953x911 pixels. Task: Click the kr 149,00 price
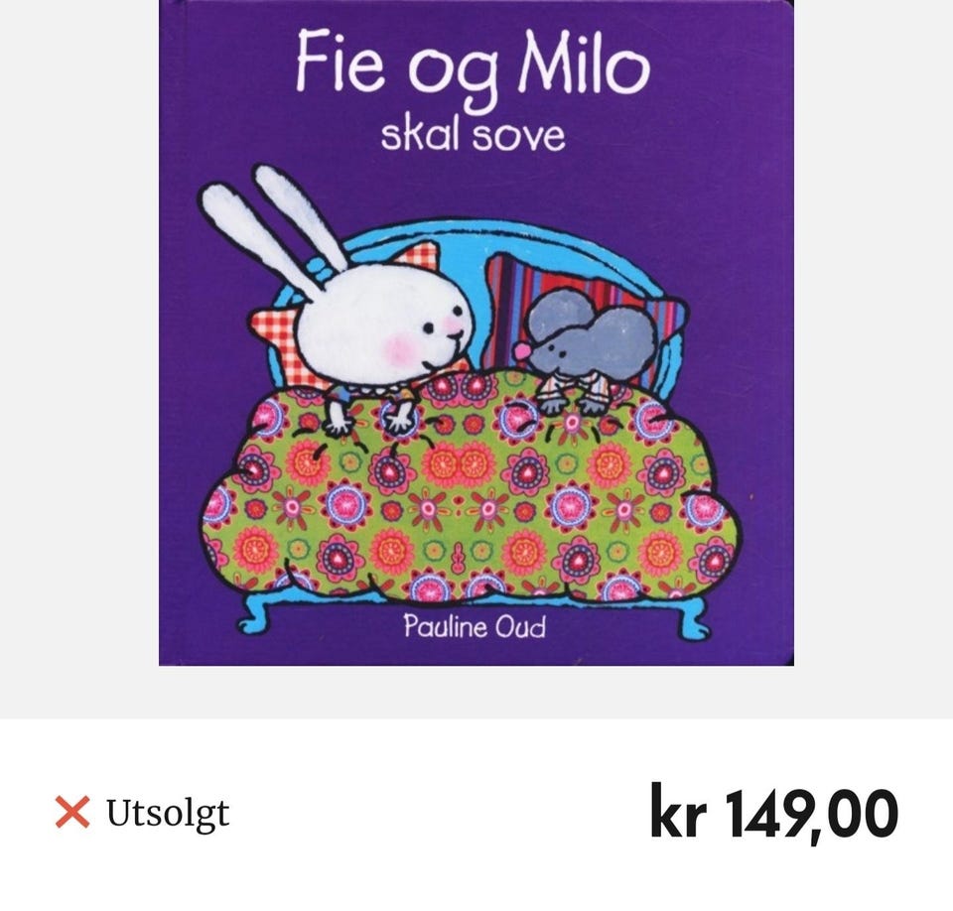pyautogui.click(x=773, y=813)
